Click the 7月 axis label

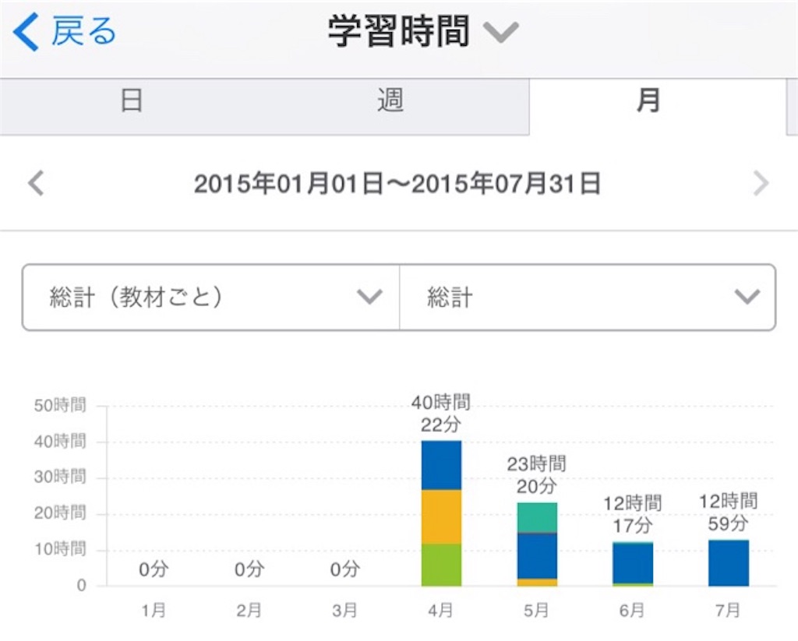[x=728, y=610]
